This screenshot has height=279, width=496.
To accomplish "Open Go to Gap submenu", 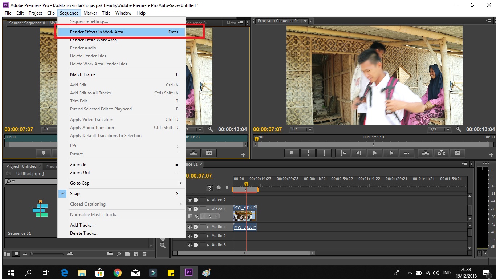I will click(x=121, y=183).
